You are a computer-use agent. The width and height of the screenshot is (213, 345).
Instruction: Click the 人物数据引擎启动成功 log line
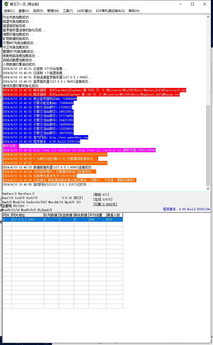pos(21,64)
